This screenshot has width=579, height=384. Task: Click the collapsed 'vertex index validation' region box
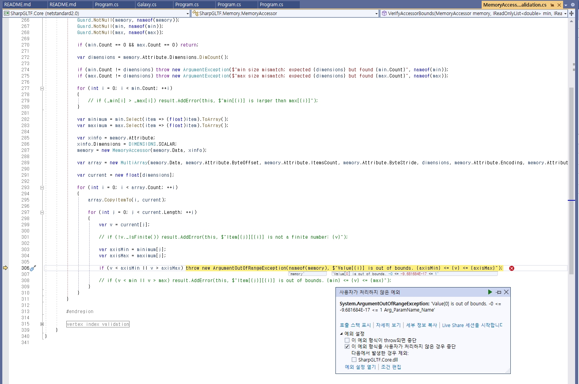[x=98, y=324]
